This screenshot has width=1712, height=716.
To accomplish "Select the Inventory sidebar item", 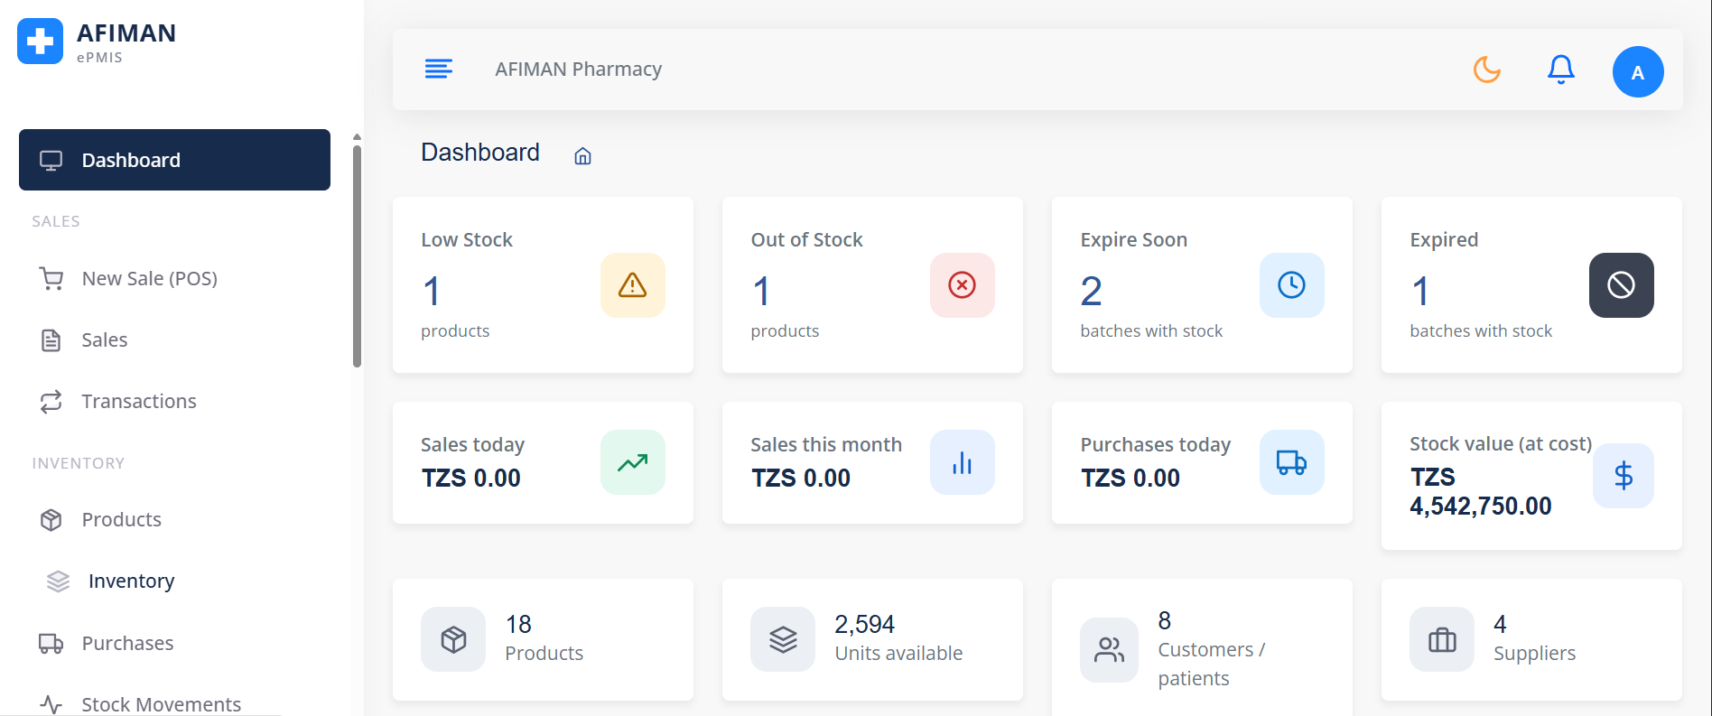I will 174,581.
